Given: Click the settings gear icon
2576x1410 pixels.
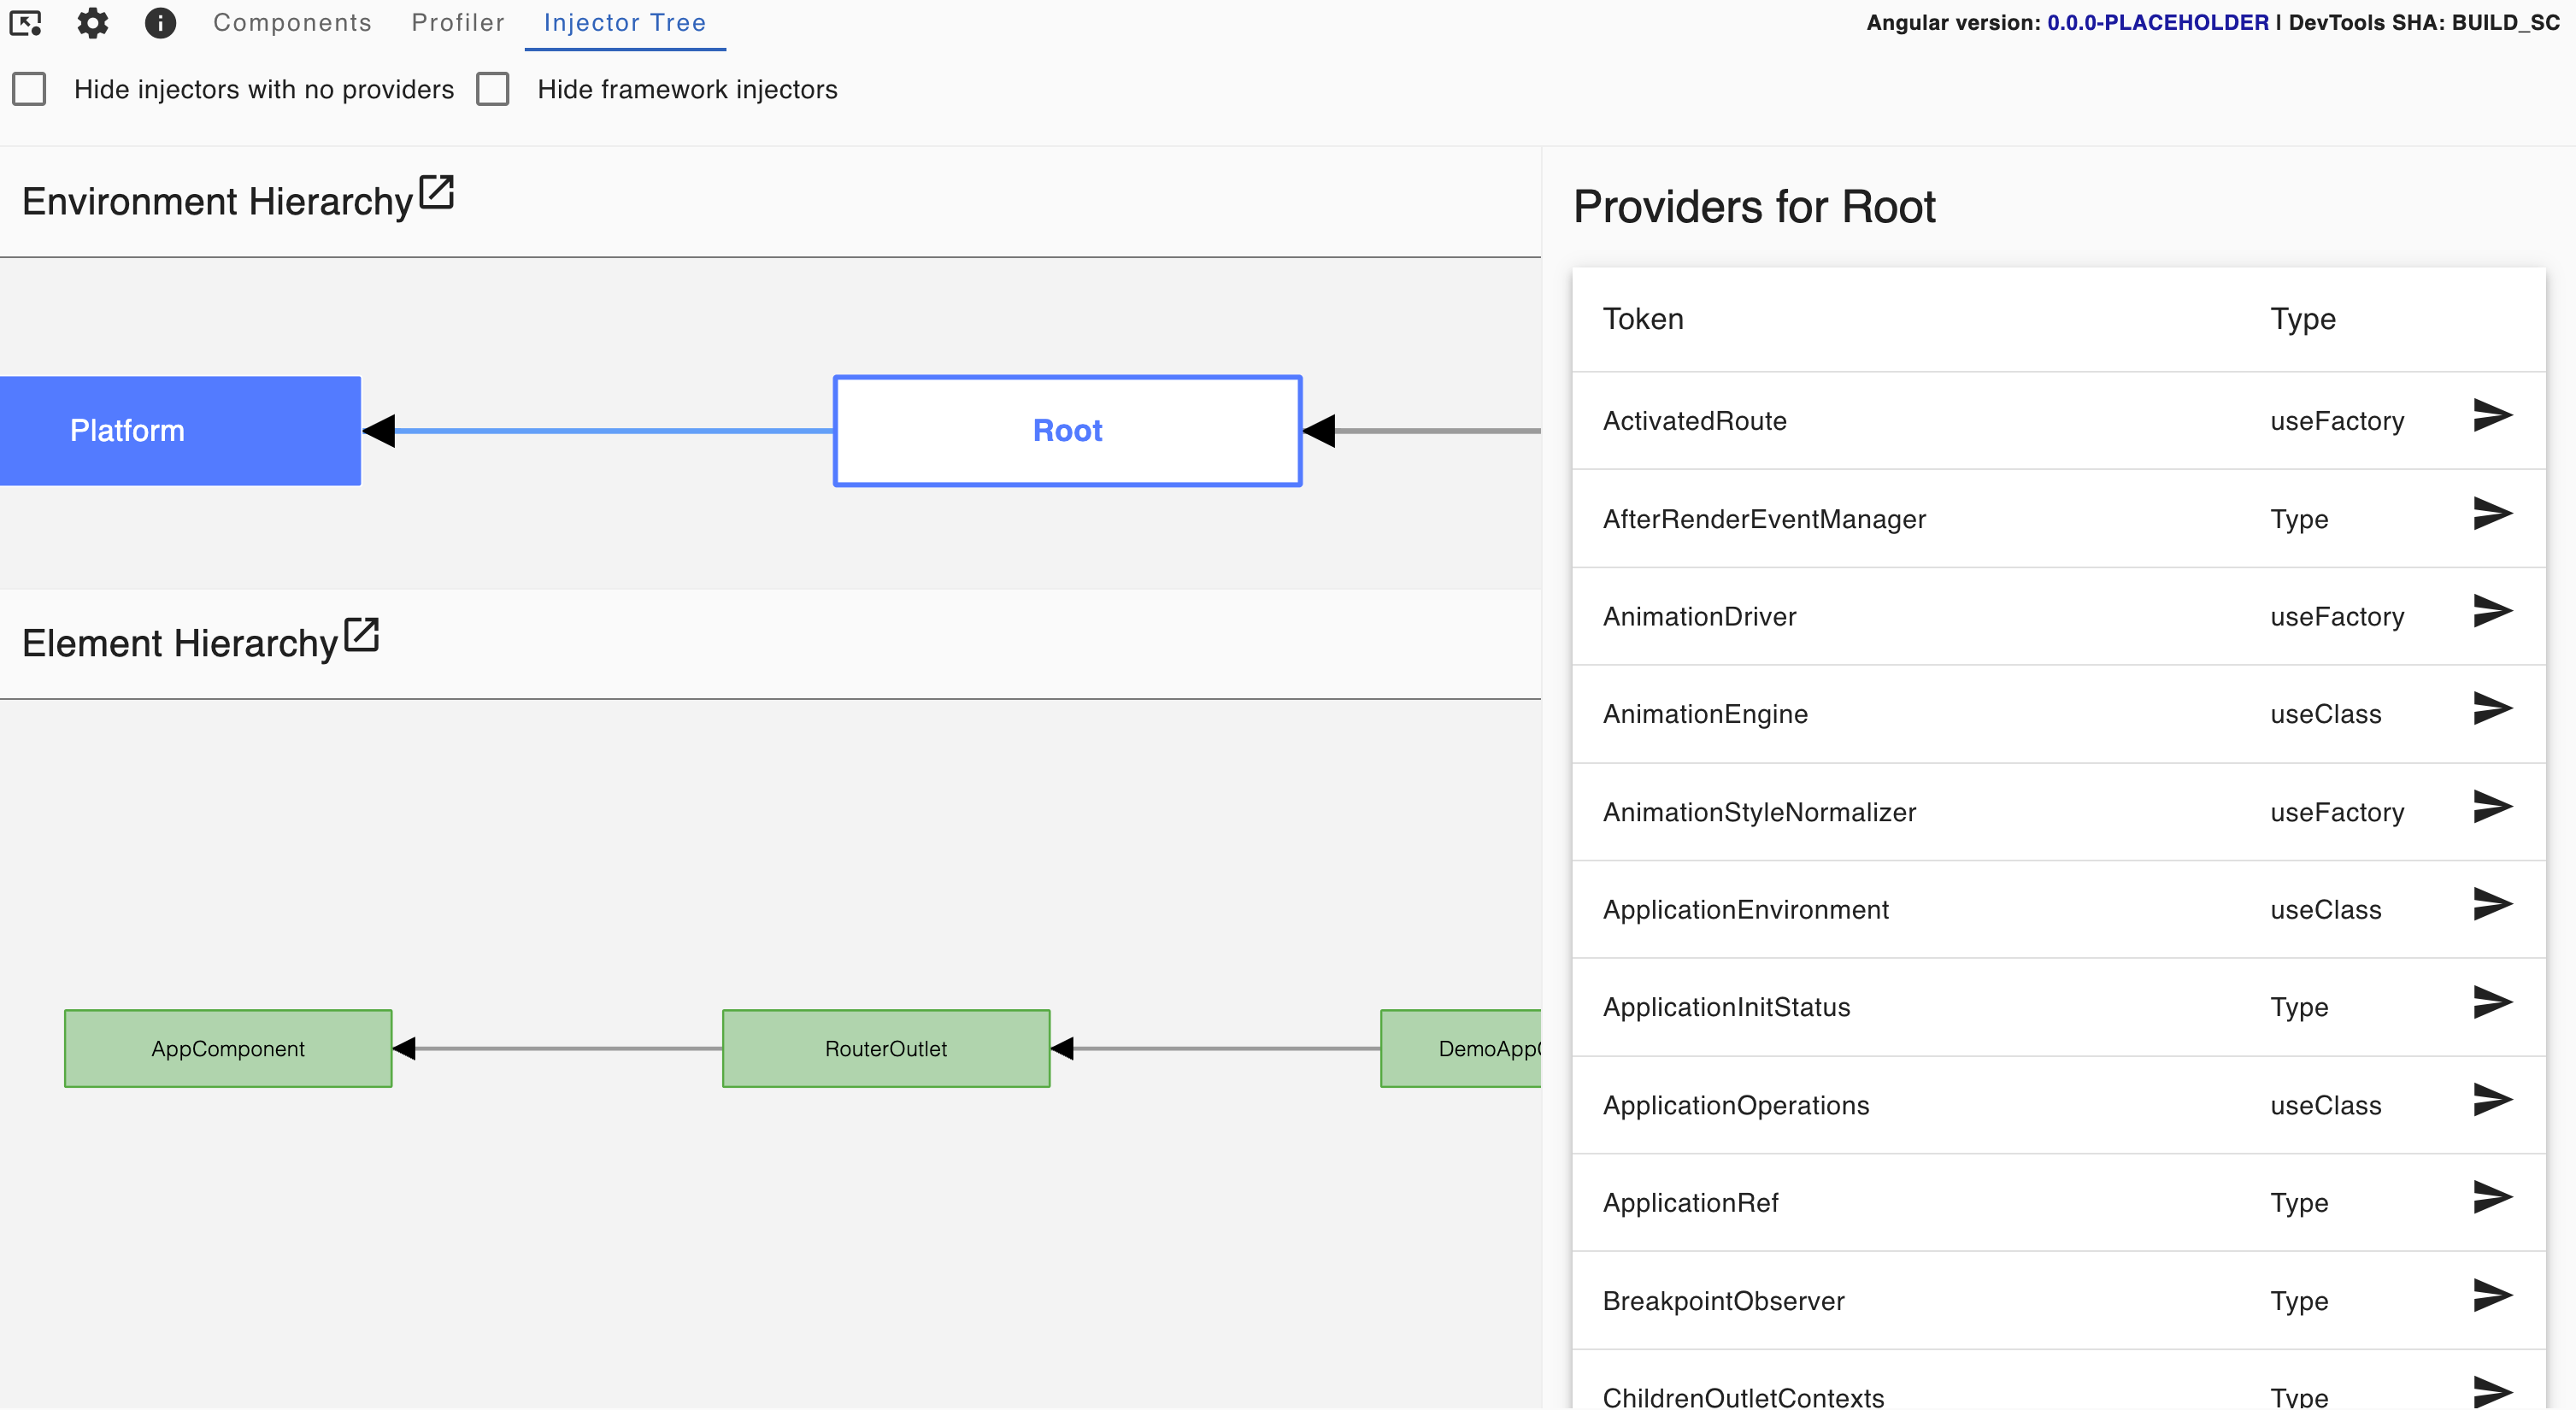Looking at the screenshot, I should point(94,22).
